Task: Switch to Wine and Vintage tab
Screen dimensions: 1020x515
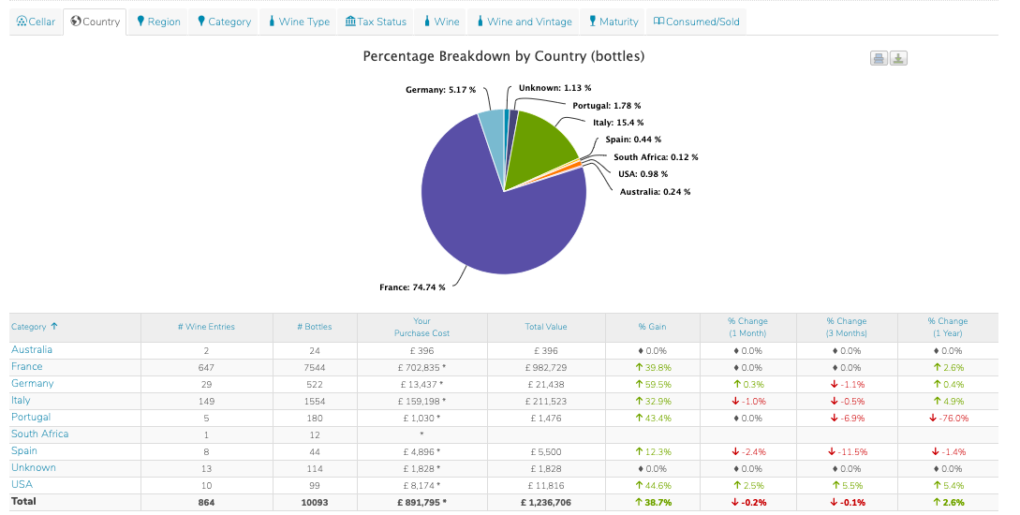Action: [523, 22]
